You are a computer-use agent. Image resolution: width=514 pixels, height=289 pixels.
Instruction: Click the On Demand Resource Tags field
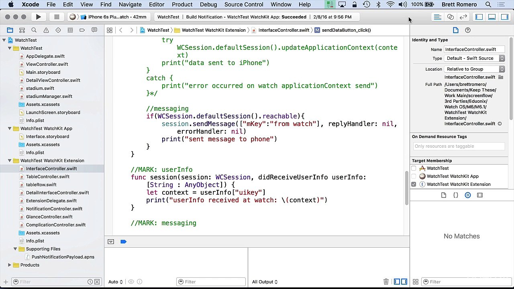tap(458, 146)
